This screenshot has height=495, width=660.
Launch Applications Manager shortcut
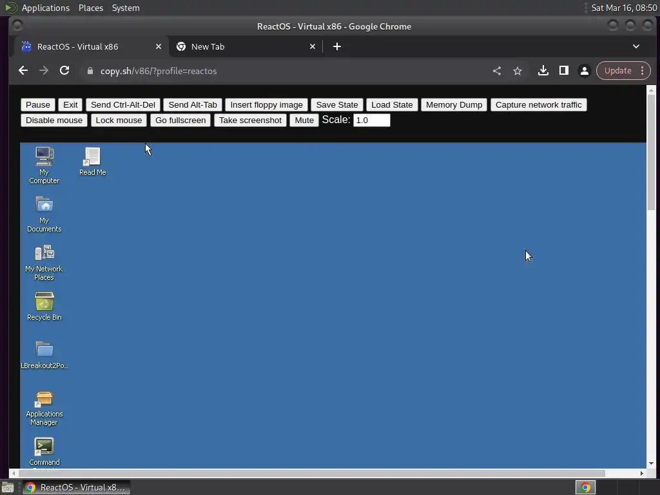[44, 408]
